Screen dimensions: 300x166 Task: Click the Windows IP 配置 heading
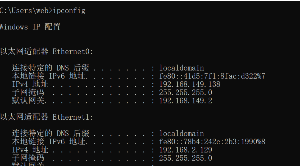pyautogui.click(x=30, y=27)
